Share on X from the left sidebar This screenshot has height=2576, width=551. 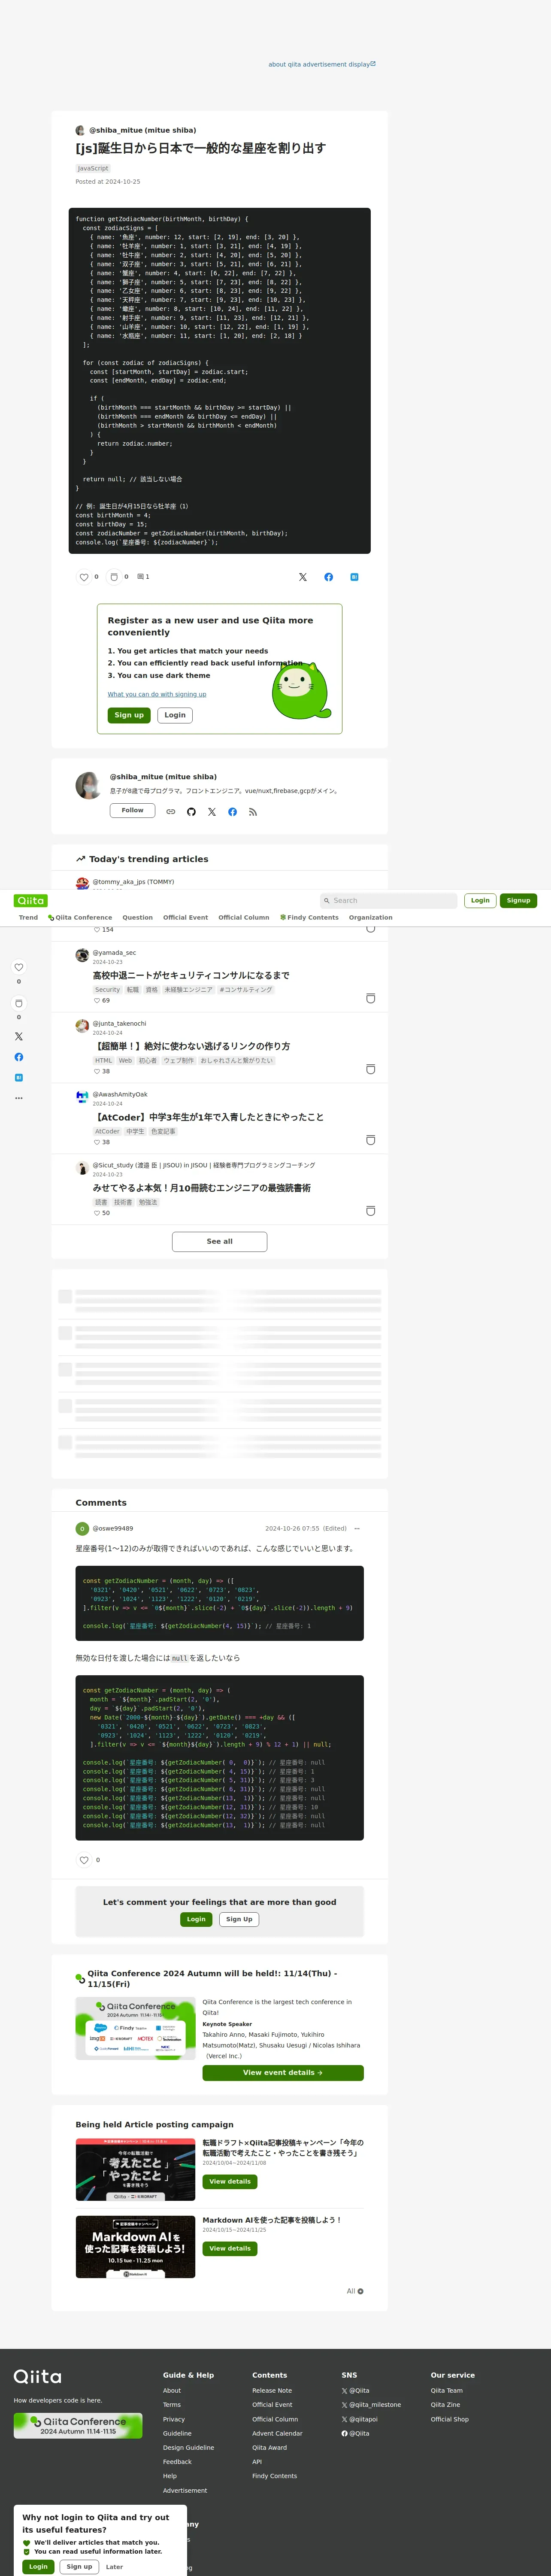pyautogui.click(x=18, y=1036)
